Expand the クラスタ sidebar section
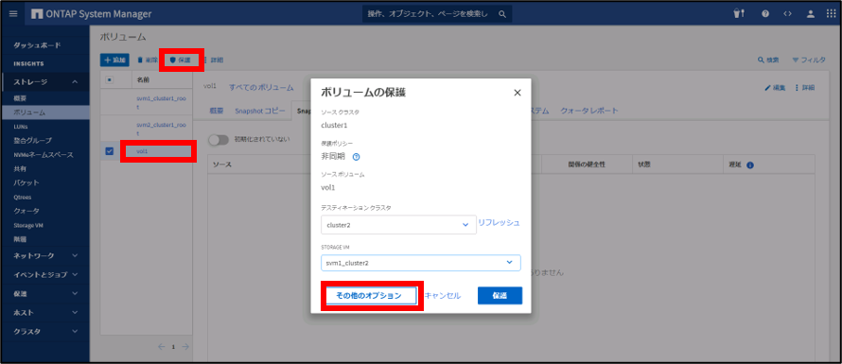 (x=75, y=331)
